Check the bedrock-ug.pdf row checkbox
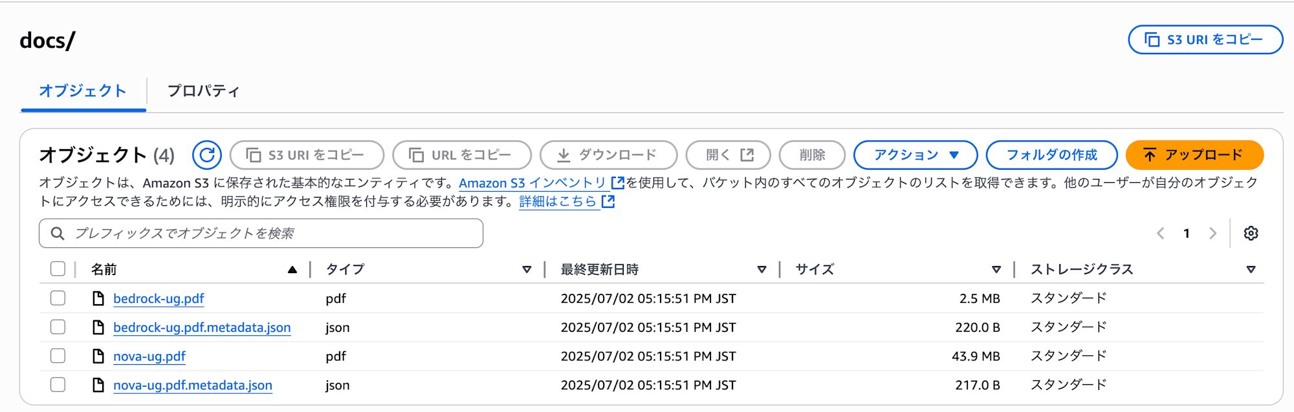The image size is (1294, 412). click(x=58, y=298)
